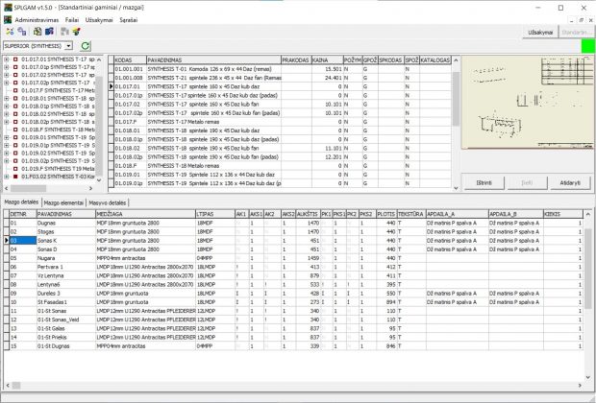
Task: Click the second toolbar icon with linked windows
Action: [21, 32]
